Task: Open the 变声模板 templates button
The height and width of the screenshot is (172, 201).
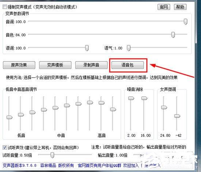Action: point(55,65)
